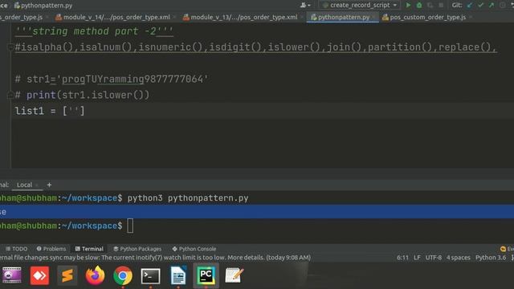Viewport: 514px width, 289px height.
Task: Push commits via the Git green arrow
Action: coord(492,6)
